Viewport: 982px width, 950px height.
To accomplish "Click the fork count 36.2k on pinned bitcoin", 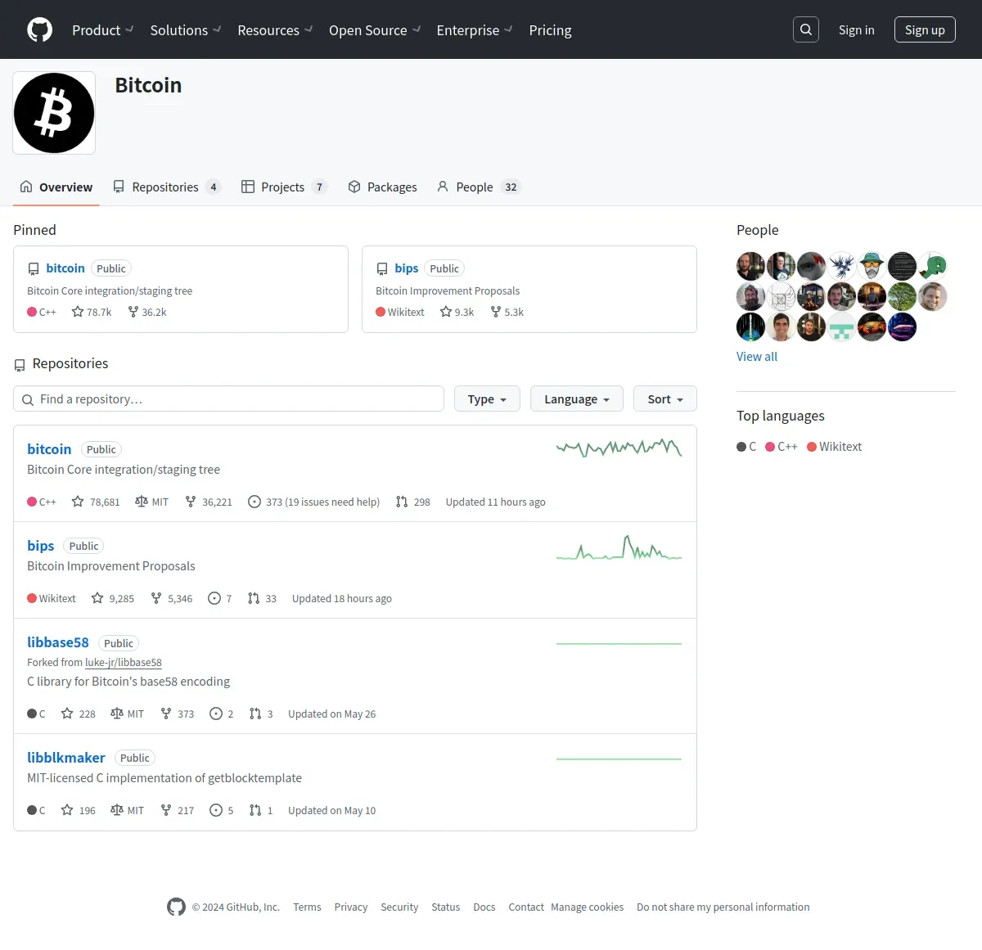I will [x=147, y=312].
